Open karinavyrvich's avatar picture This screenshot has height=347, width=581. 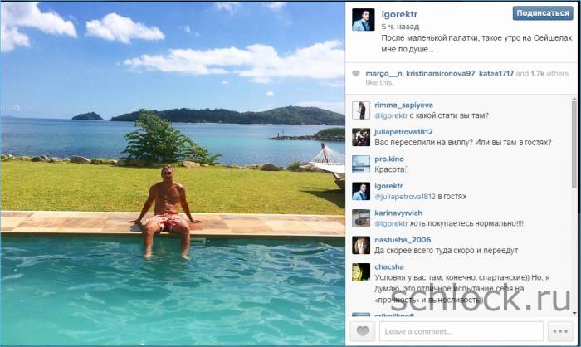click(x=361, y=218)
